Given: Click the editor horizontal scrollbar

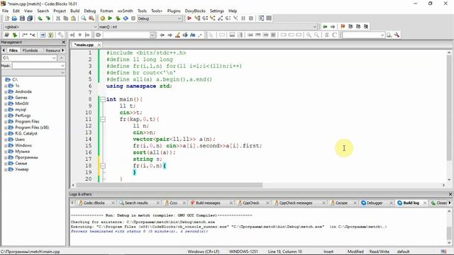Looking at the screenshot, I should pyautogui.click(x=170, y=185).
